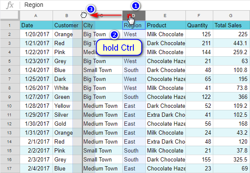Click the Product header cell

[x=165, y=25]
